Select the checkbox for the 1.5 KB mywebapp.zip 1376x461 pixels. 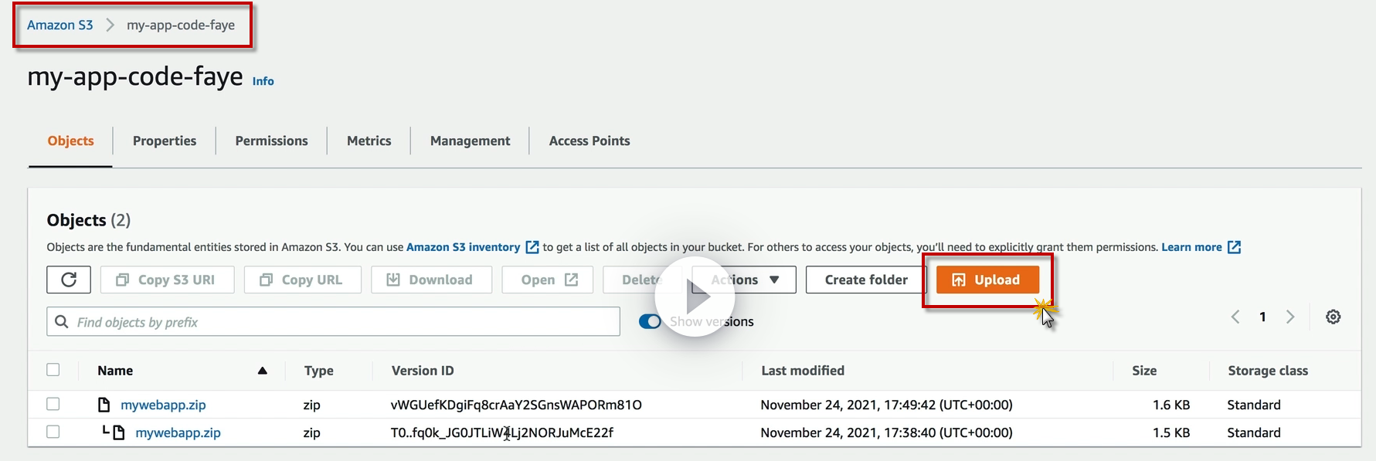click(53, 432)
